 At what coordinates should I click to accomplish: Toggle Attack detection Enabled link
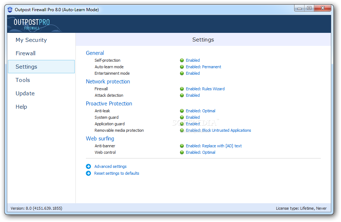pos(193,95)
